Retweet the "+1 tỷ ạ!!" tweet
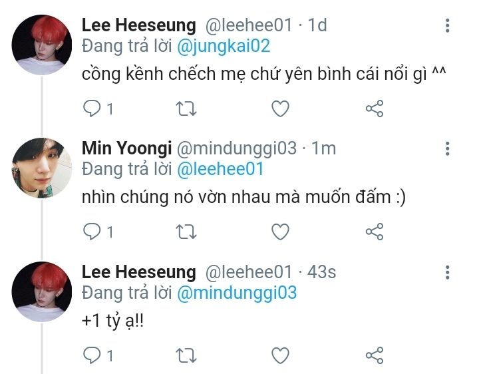 pos(186,355)
